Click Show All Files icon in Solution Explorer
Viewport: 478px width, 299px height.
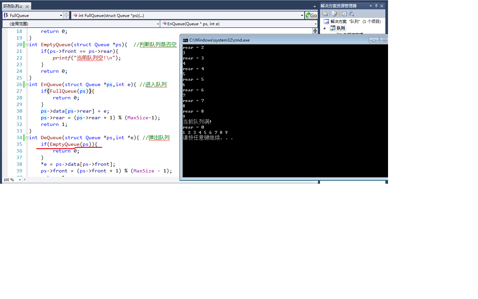(x=335, y=14)
